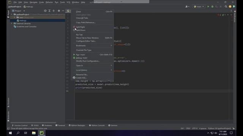
Task: Open the Window menu
Action: point(76,2)
